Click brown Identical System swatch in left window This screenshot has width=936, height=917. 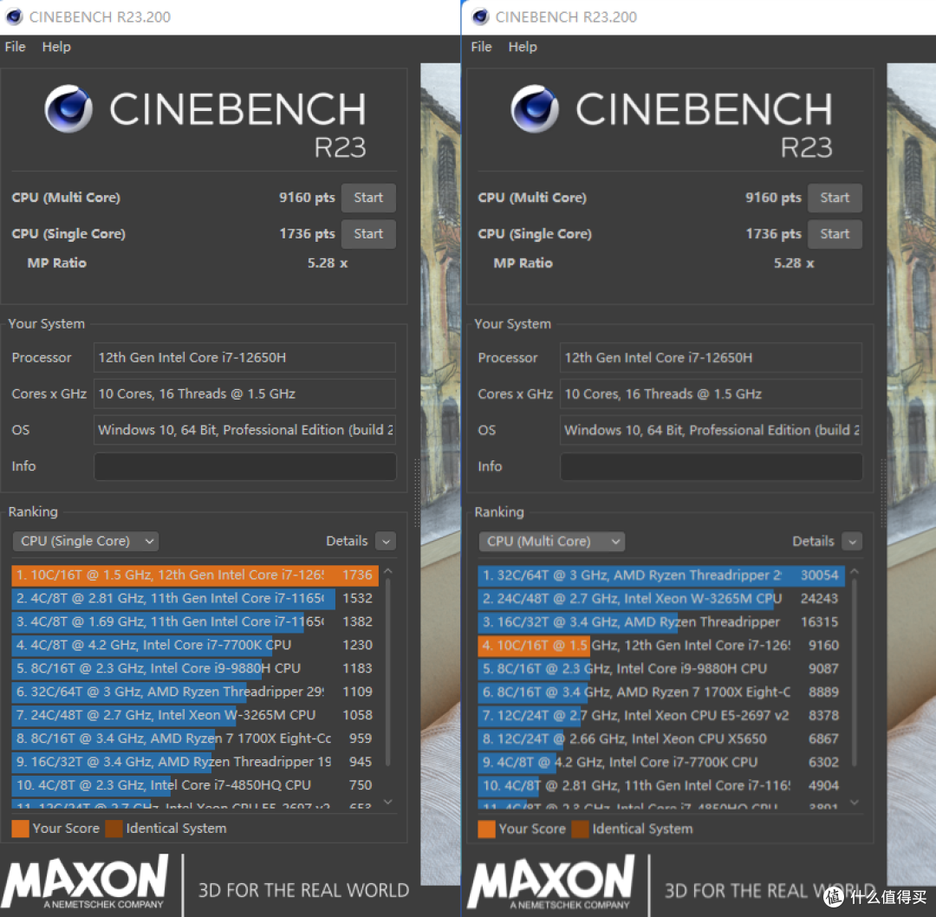pyautogui.click(x=114, y=829)
